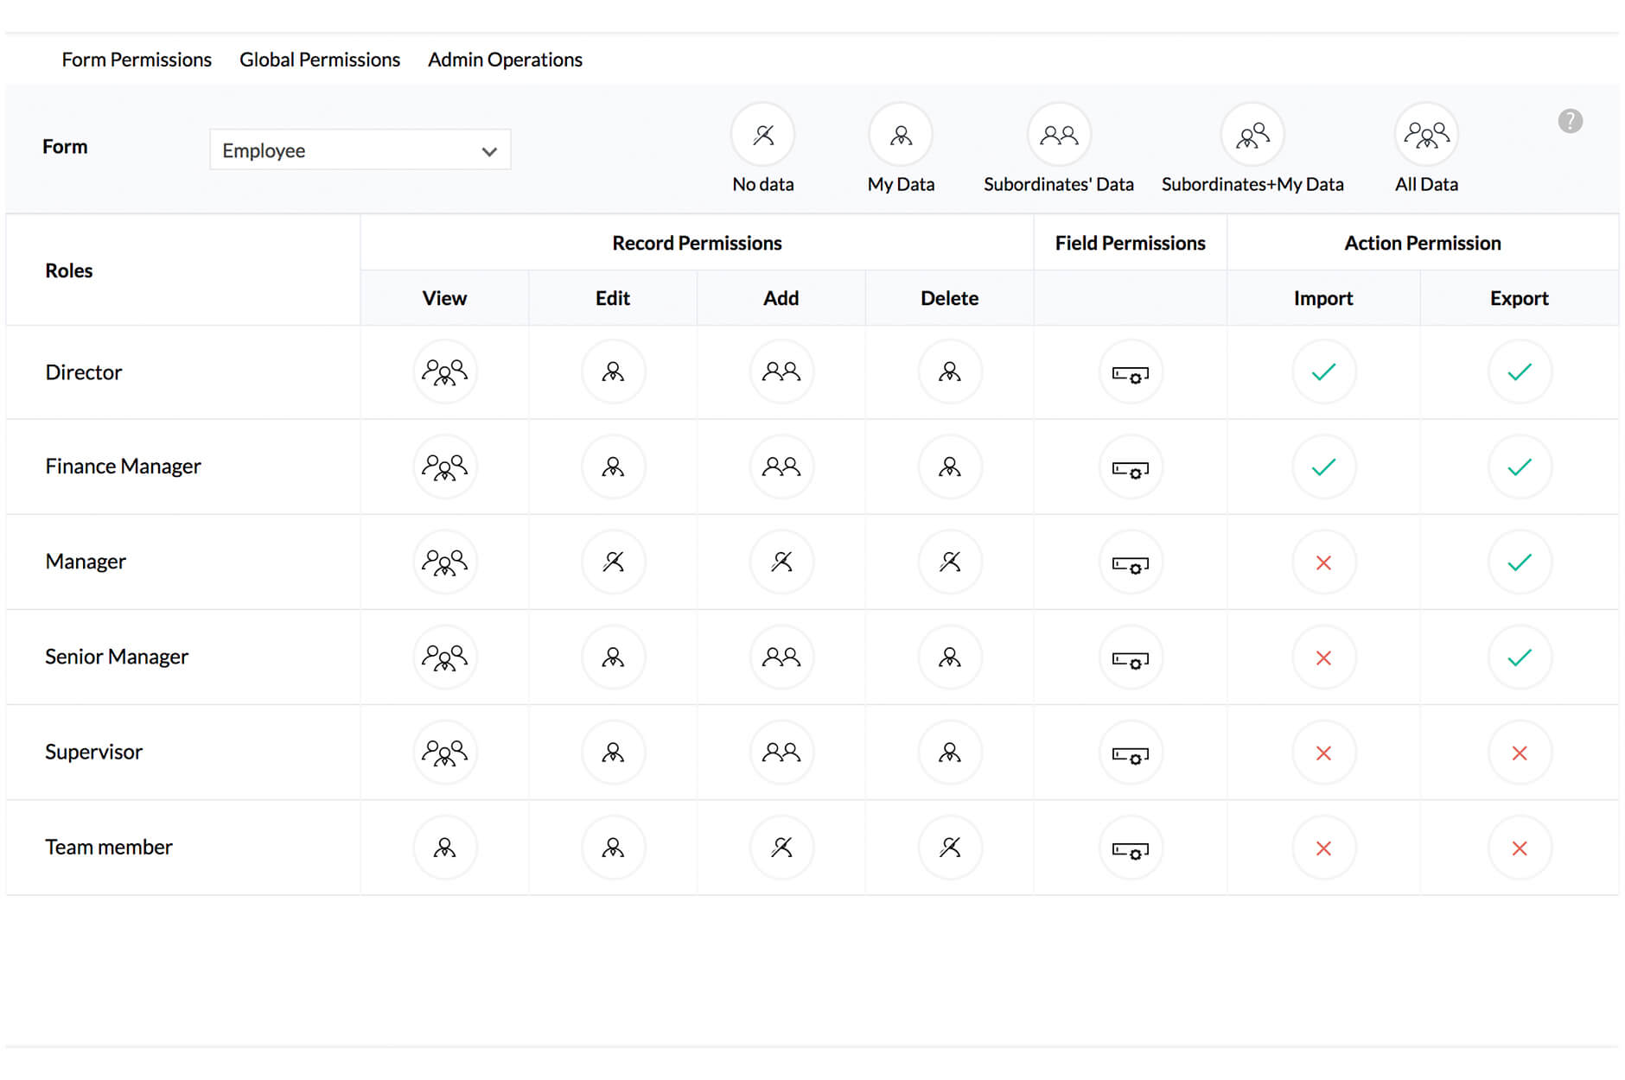Open the Admin Operations tab

(505, 59)
